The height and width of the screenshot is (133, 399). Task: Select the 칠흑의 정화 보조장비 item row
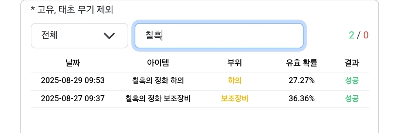click(200, 99)
